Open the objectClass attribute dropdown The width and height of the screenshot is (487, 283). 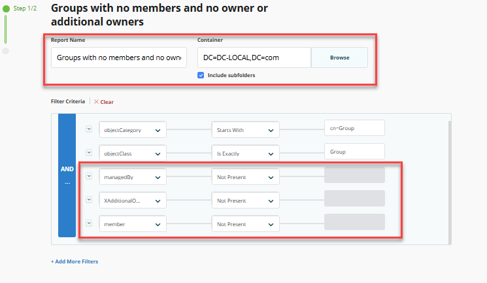pos(133,154)
